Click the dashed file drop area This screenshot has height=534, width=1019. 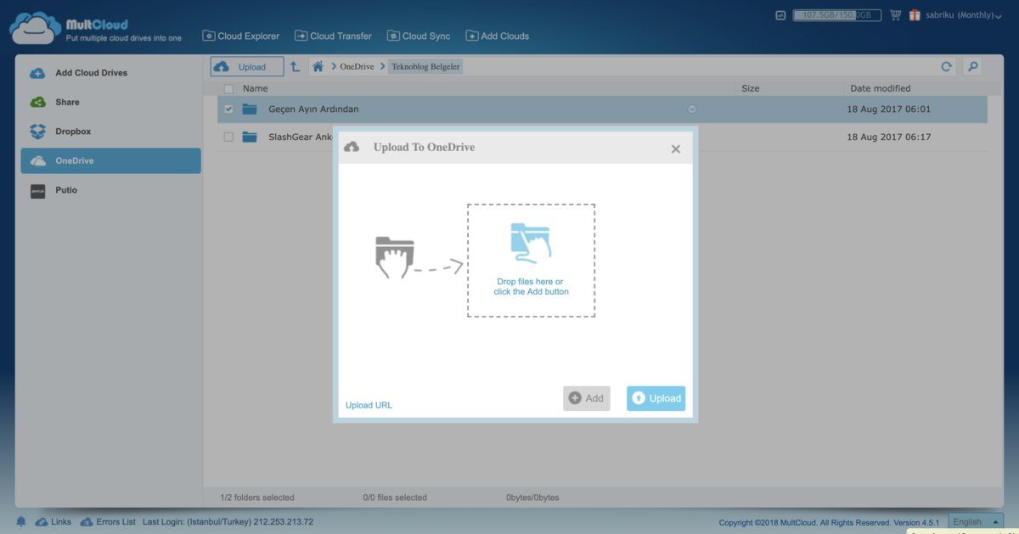point(531,261)
